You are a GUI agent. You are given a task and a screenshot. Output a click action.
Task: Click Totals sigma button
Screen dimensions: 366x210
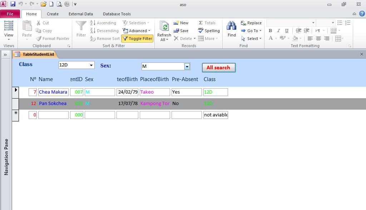(207, 23)
